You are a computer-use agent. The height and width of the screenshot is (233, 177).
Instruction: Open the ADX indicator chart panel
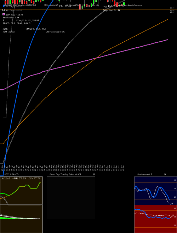click(x=21, y=191)
